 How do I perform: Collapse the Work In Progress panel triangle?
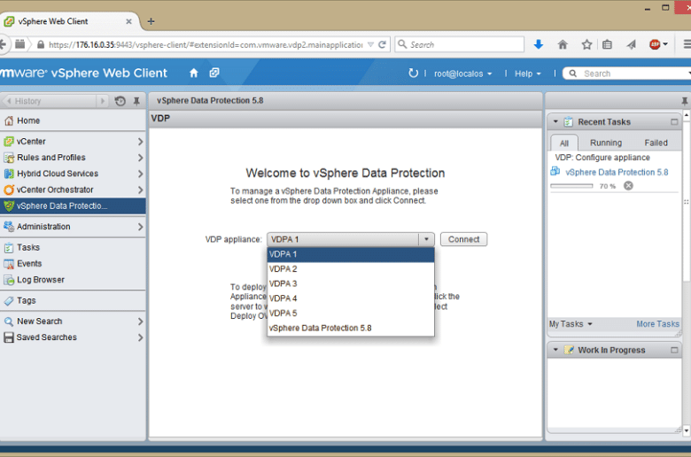555,350
